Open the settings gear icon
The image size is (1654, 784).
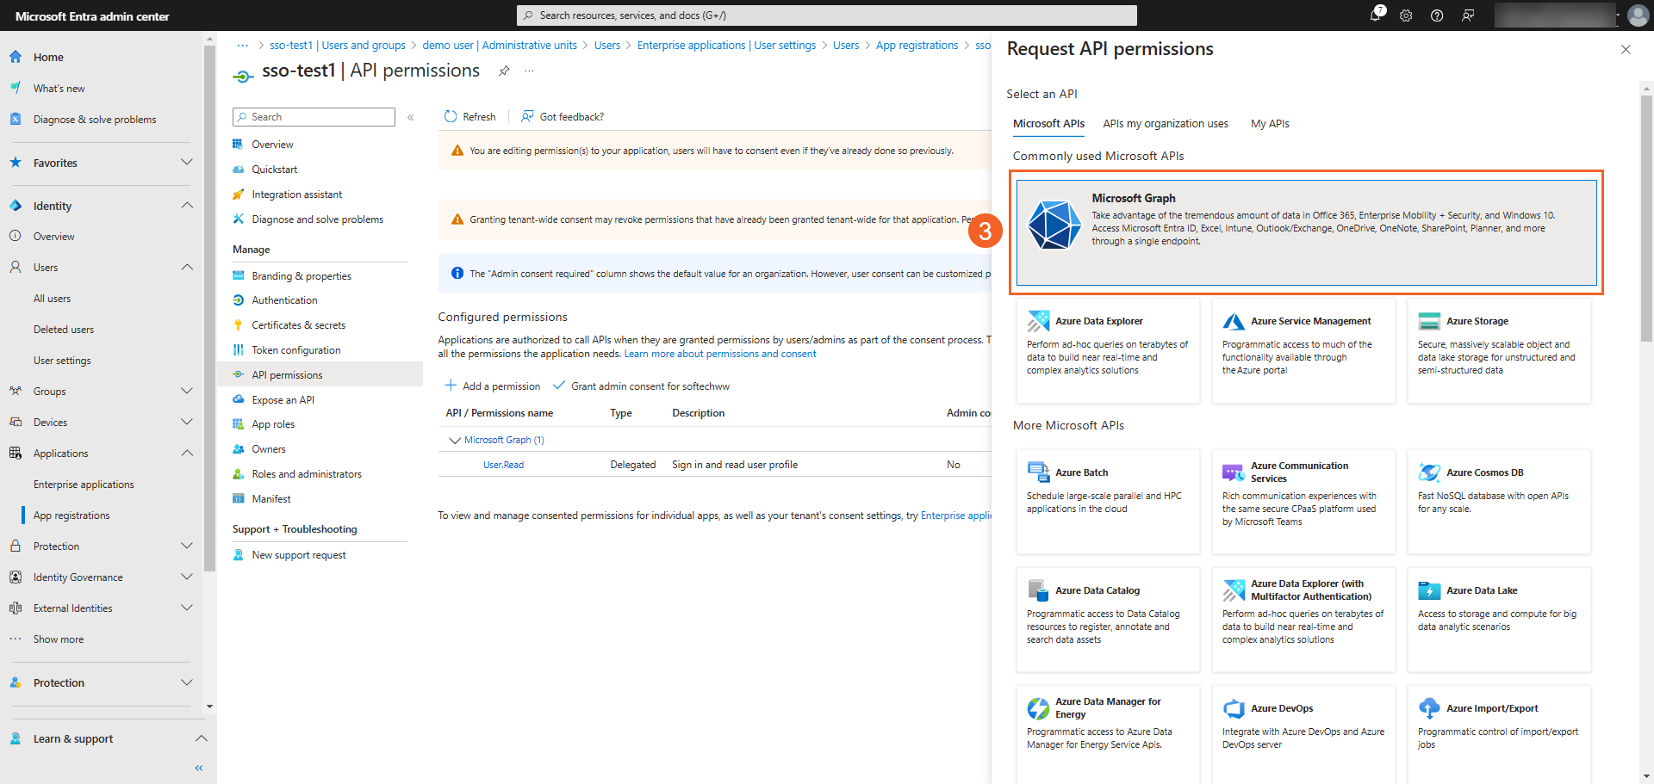pos(1406,15)
